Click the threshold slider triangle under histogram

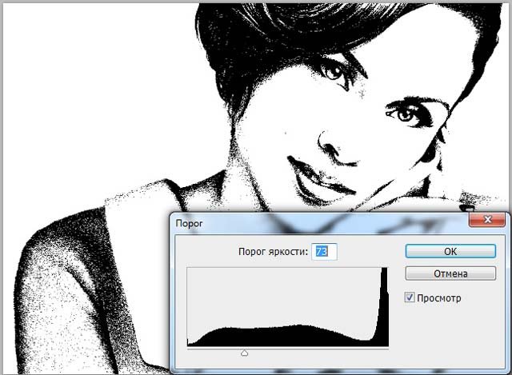click(244, 353)
